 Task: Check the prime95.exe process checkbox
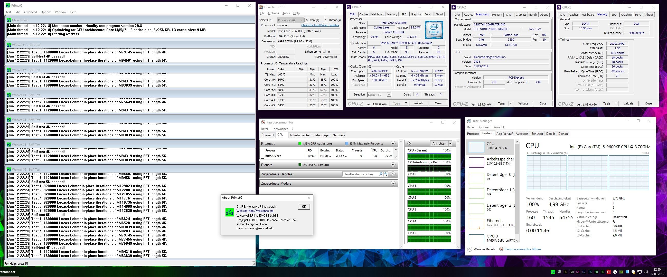(x=262, y=156)
